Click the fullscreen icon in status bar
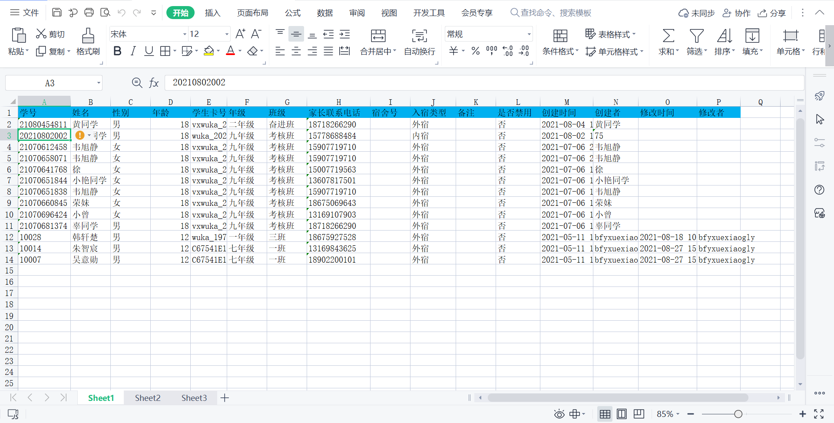Screen dimensions: 834x423 click(x=819, y=414)
